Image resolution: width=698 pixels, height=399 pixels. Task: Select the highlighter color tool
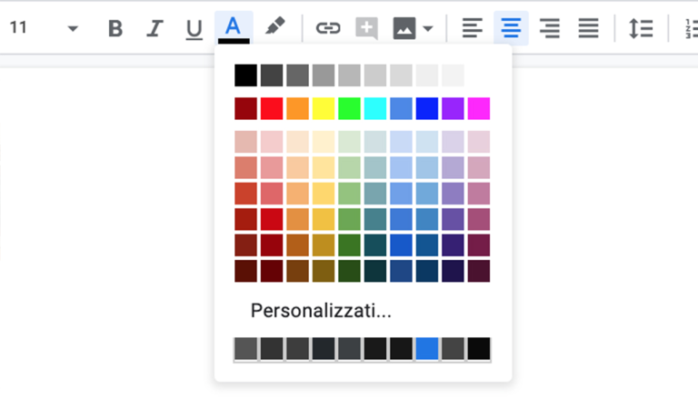(274, 27)
